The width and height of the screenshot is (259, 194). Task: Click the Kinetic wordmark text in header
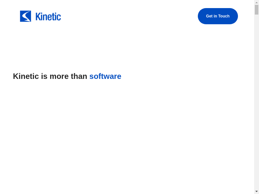48,16
